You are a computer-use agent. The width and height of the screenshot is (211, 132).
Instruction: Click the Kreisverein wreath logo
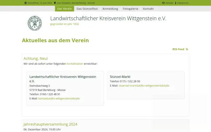coord(35,23)
